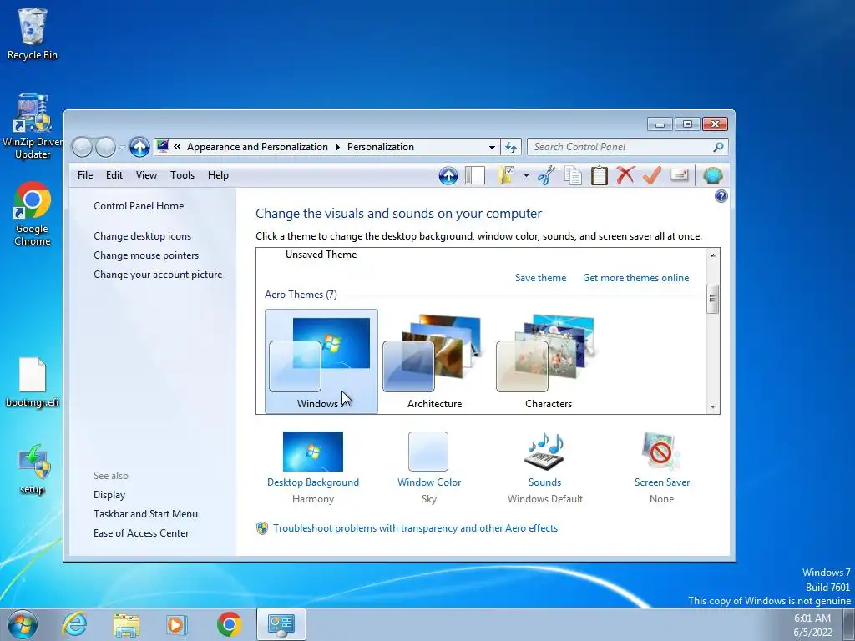Open Window Color Sky swatch
The height and width of the screenshot is (641, 855).
pyautogui.click(x=428, y=452)
